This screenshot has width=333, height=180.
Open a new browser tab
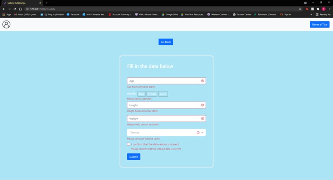click(47, 3)
